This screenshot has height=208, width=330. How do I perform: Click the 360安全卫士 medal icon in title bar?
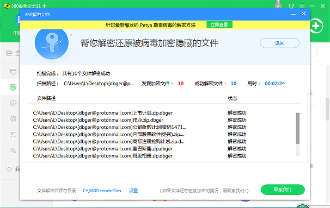pos(278,5)
